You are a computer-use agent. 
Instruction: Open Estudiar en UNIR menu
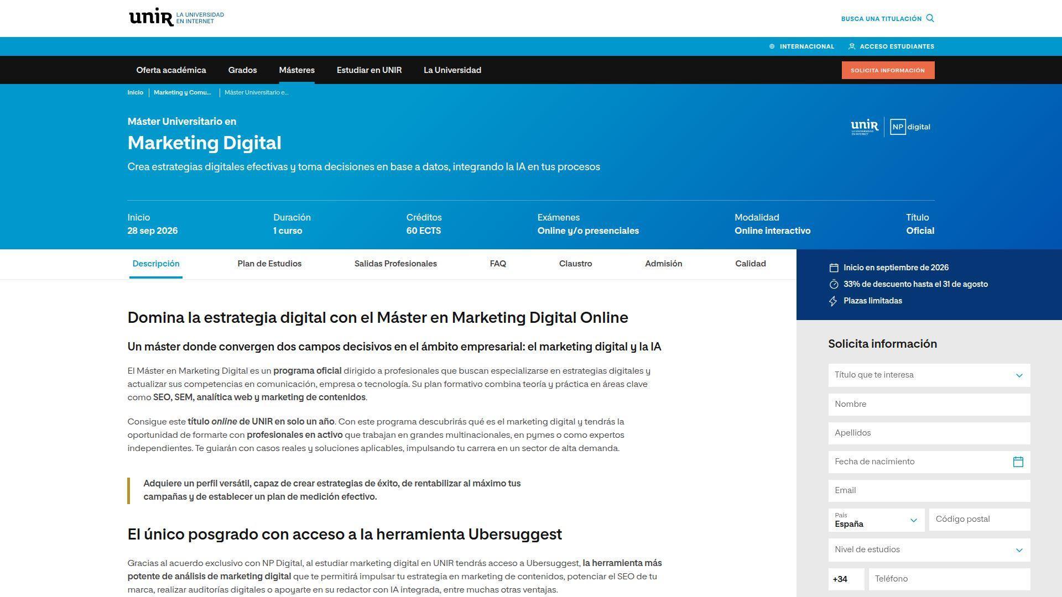pyautogui.click(x=369, y=70)
